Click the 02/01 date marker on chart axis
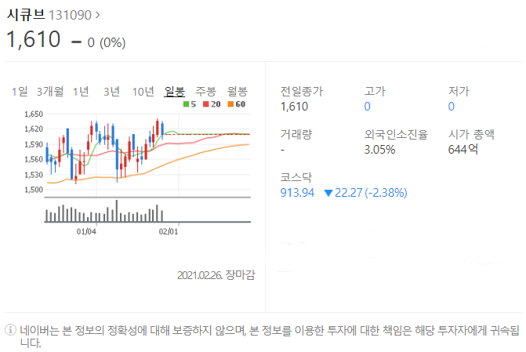Image resolution: width=526 pixels, height=352 pixels. 169,231
